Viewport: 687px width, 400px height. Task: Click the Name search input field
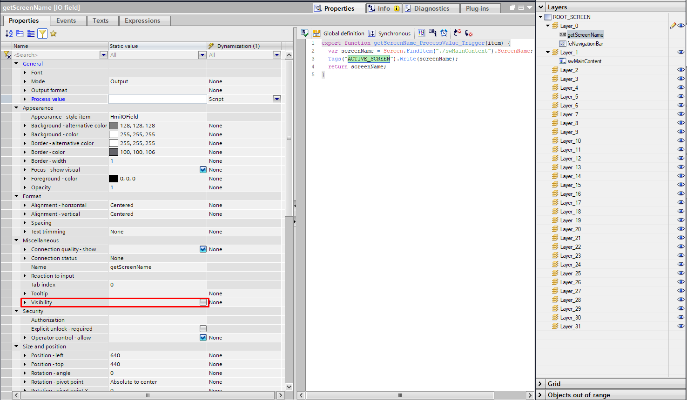tap(56, 55)
